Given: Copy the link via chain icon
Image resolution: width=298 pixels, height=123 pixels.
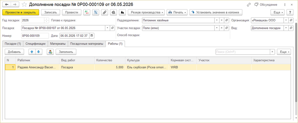Looking at the screenshot, I should coord(249,5).
